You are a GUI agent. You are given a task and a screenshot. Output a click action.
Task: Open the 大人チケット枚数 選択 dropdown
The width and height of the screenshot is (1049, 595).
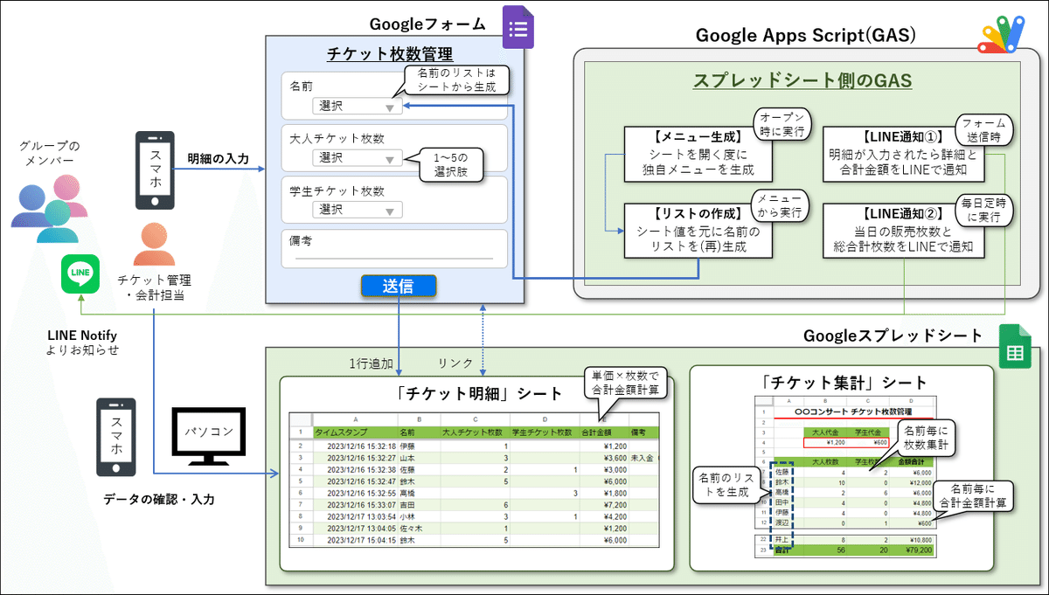coord(357,158)
